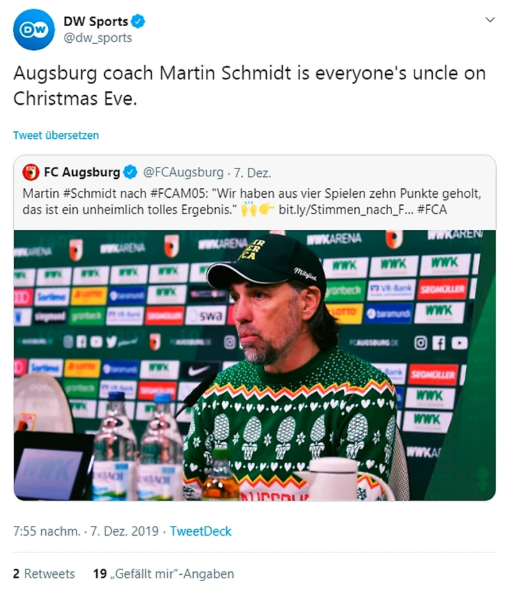View the 2 Retweets list
The height and width of the screenshot is (594, 509).
click(x=44, y=574)
